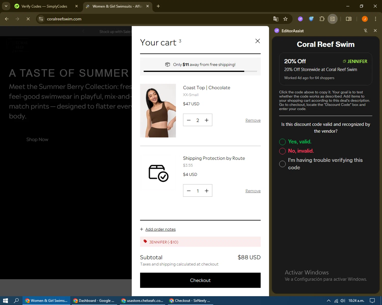Open the tab search dropdown arrow

6,6
